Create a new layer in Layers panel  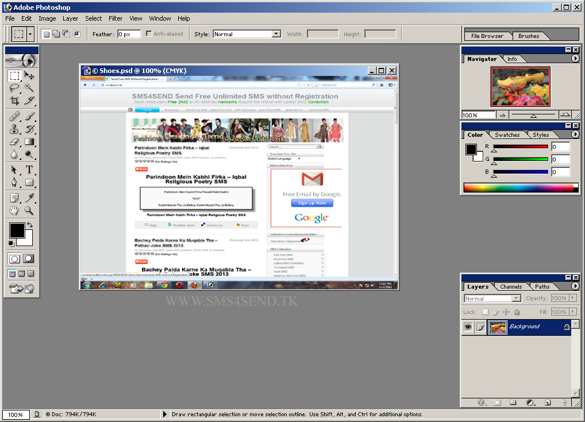(547, 402)
